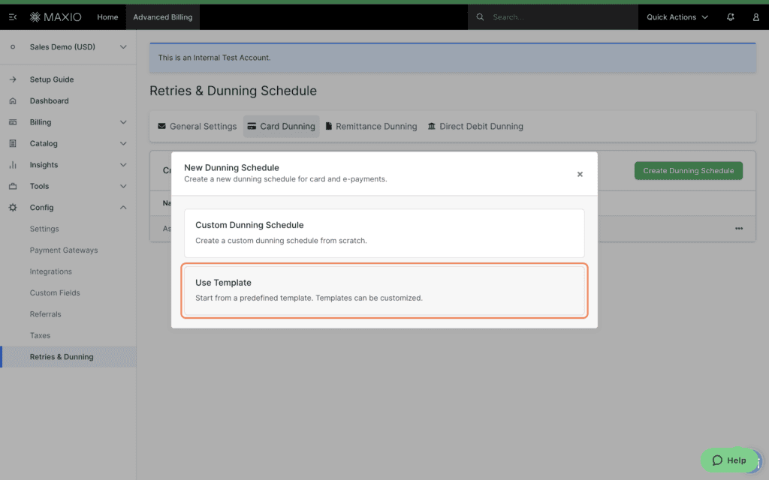Click the Insights bar chart icon

[x=13, y=165]
